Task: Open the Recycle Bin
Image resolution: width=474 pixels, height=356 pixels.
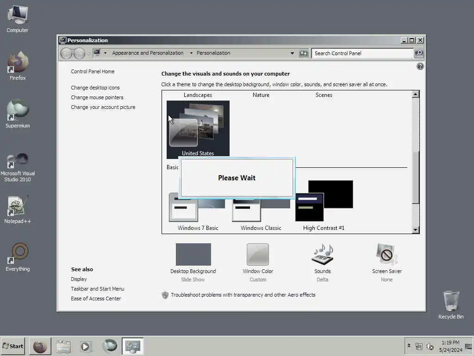Action: [x=451, y=305]
